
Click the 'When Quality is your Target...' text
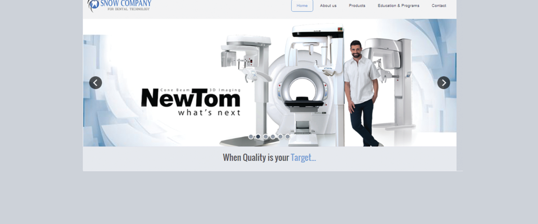click(x=269, y=158)
